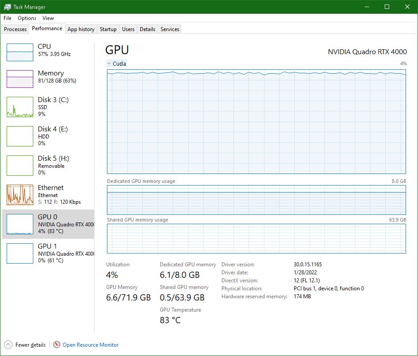Click the 6.6/71.9 GB GPU Memory value

[129, 297]
